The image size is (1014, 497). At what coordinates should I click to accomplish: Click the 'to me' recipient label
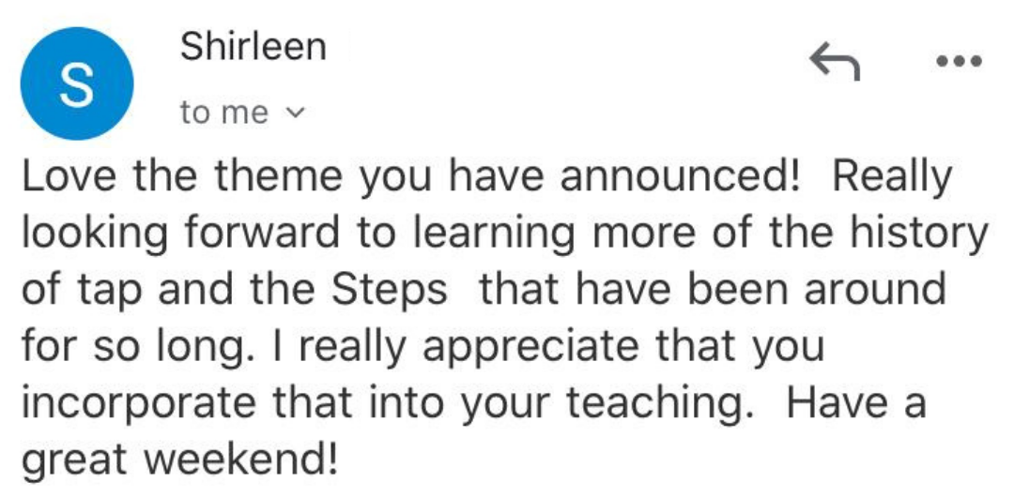[224, 113]
